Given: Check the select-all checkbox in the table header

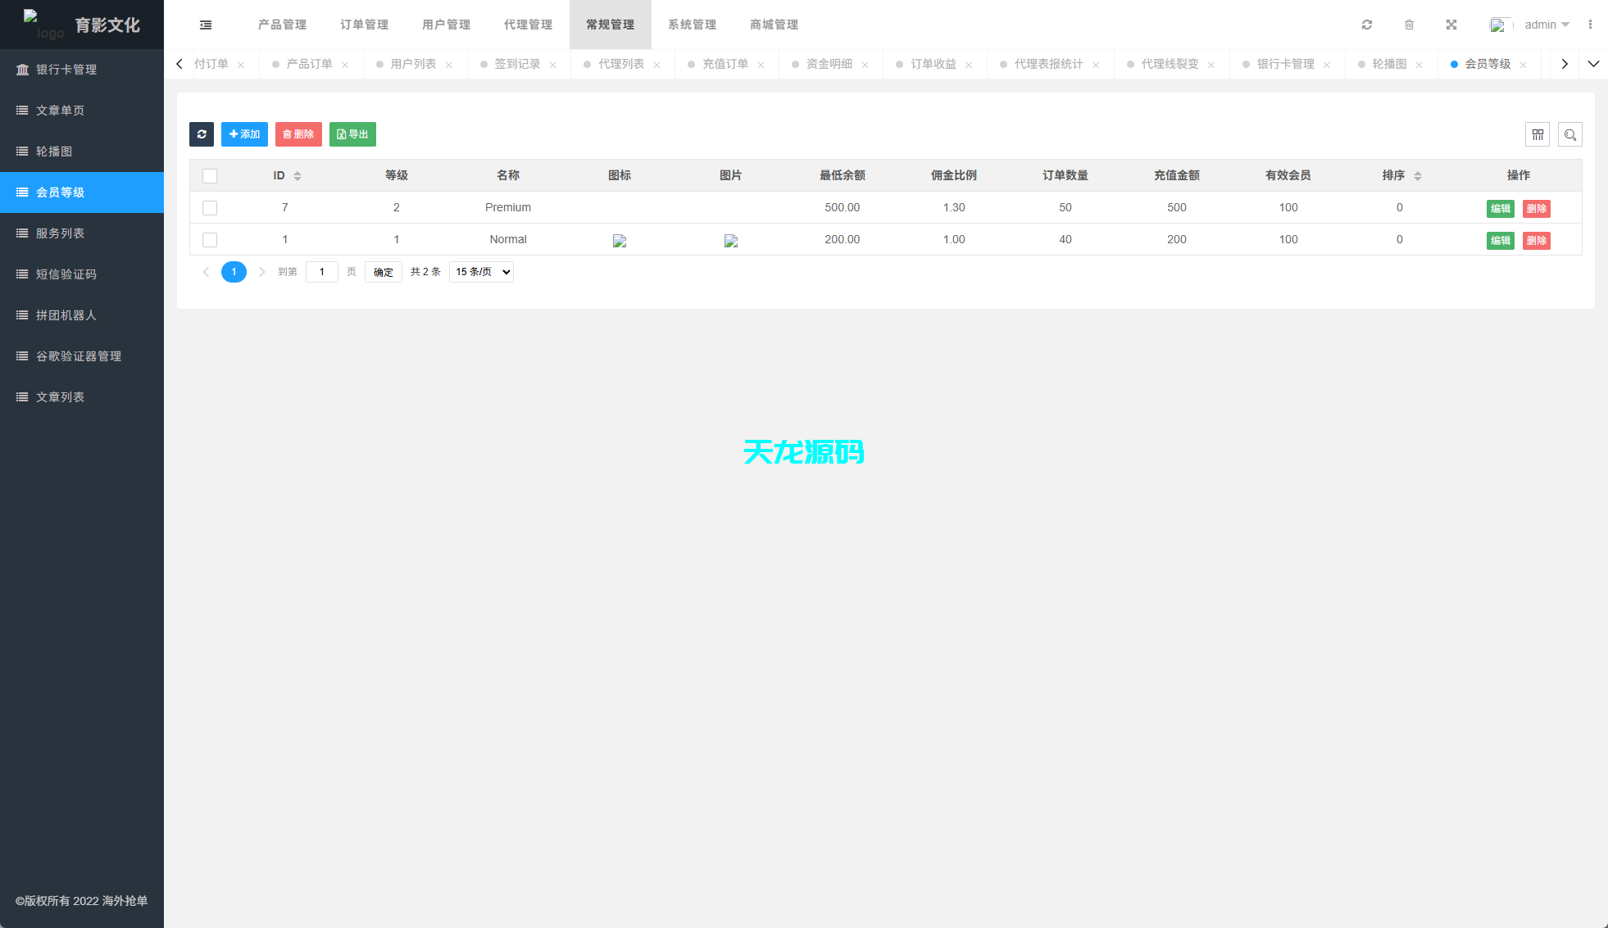Looking at the screenshot, I should click(210, 175).
